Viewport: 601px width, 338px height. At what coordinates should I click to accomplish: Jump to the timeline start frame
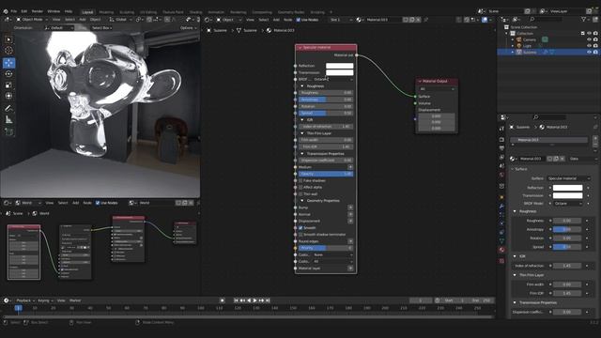[236, 300]
